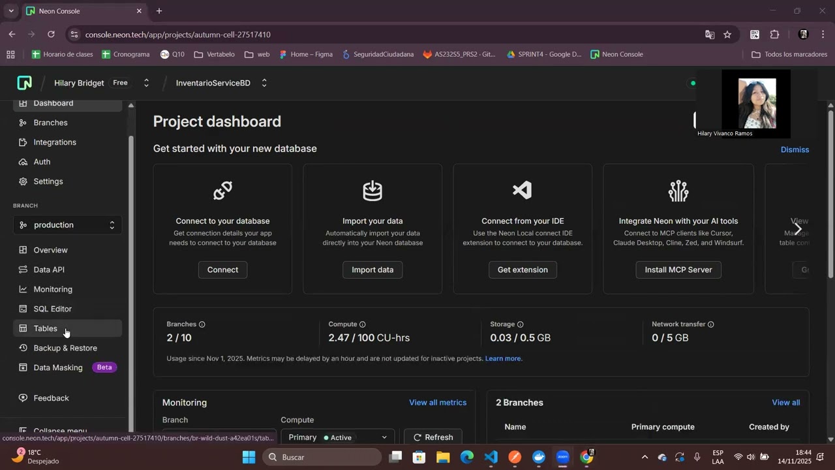The image size is (835, 470).
Task: Click the VS Code IDE icon card
Action: coord(523,191)
